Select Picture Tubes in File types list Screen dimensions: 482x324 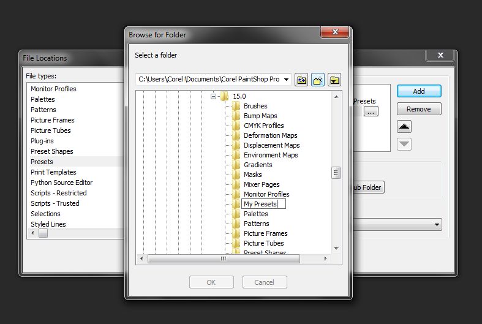point(50,130)
